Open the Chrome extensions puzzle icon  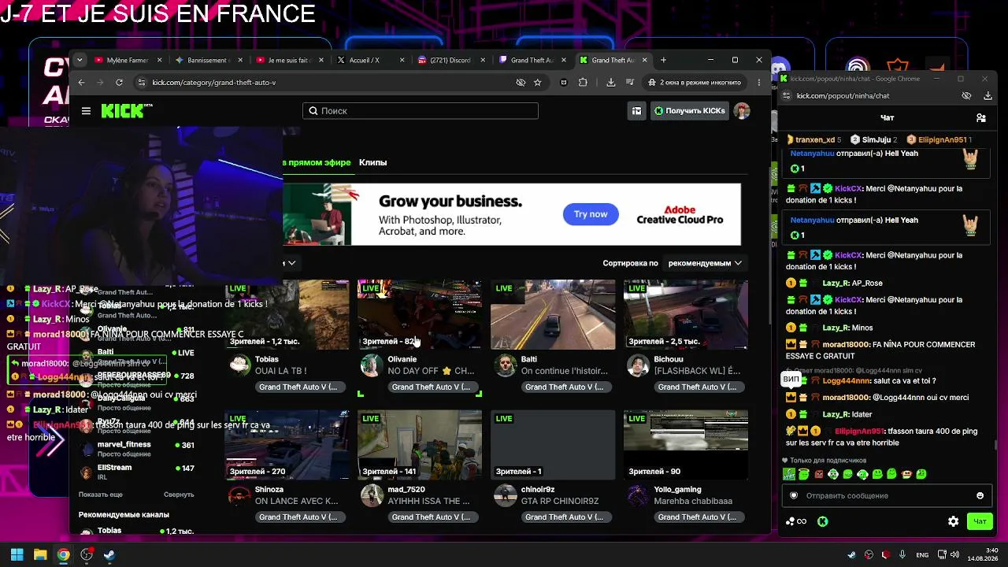(583, 82)
